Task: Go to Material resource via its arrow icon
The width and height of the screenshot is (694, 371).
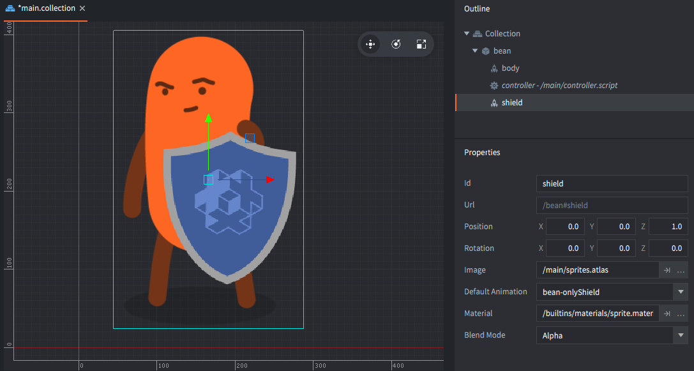Action: 667,314
